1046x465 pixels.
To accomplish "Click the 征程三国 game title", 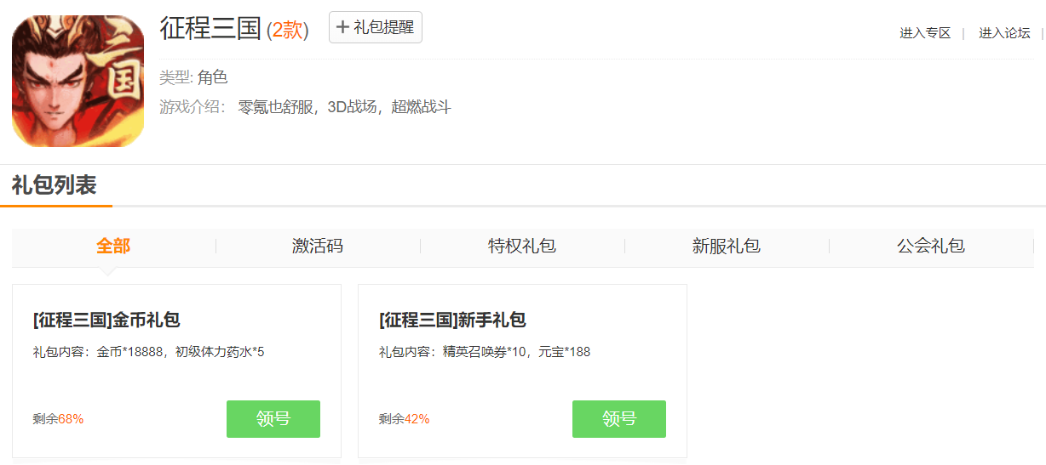I will 210,28.
